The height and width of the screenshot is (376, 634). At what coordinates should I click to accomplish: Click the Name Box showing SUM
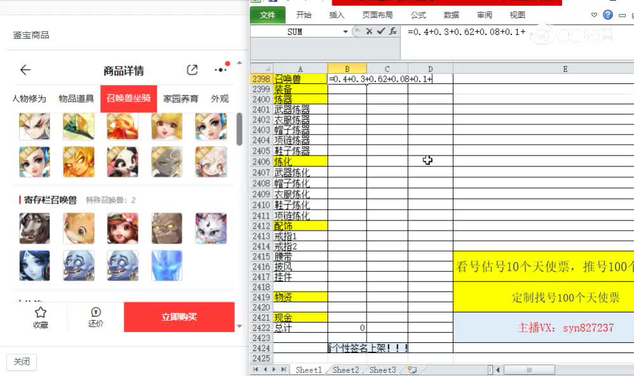(295, 32)
